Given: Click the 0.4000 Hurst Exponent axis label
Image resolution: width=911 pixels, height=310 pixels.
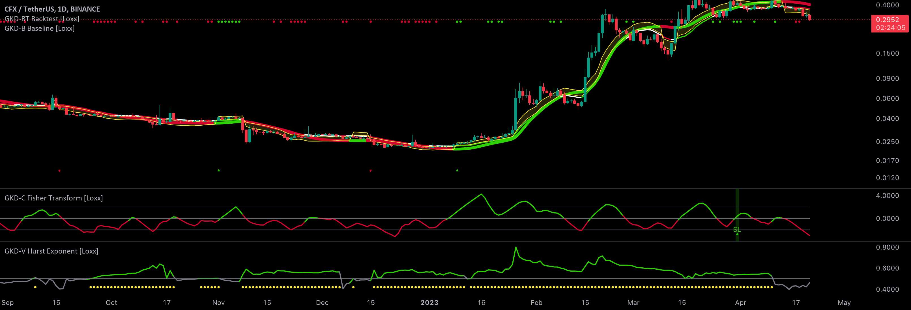Looking at the screenshot, I should tap(887, 289).
